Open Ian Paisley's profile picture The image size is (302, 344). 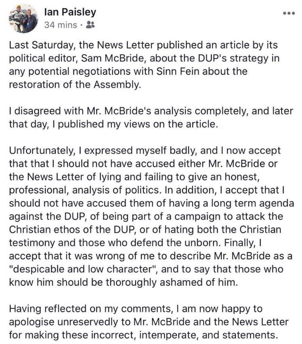click(23, 19)
